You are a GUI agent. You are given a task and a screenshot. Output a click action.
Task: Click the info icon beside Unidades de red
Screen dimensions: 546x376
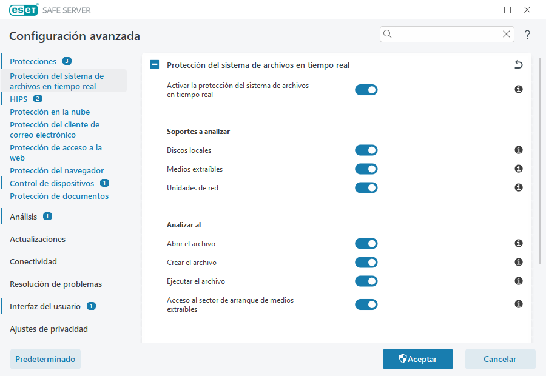coord(519,187)
